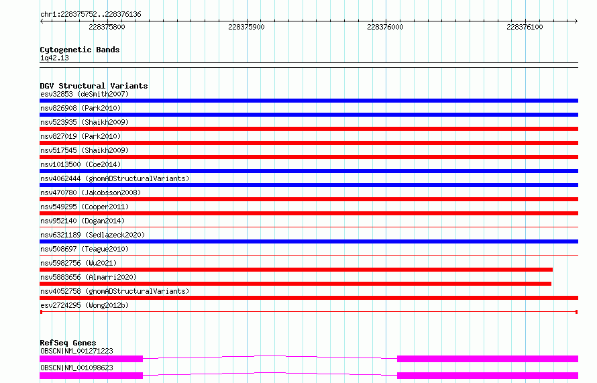Click the nsv5982756 (Wu2021) label

point(78,263)
